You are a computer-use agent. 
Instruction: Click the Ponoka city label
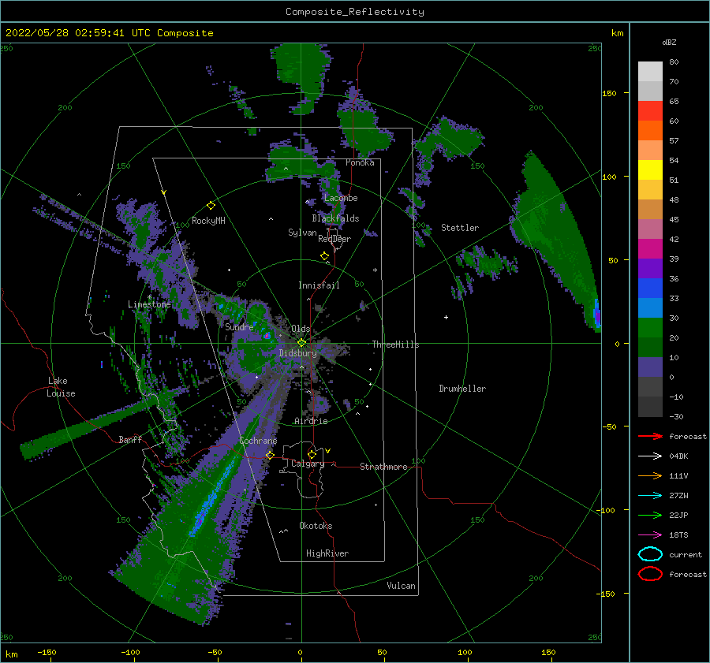pyautogui.click(x=360, y=163)
